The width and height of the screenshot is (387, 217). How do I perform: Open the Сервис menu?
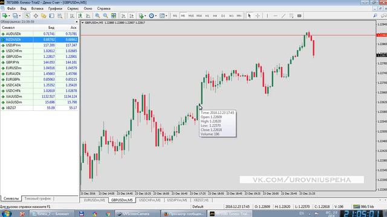(73, 8)
